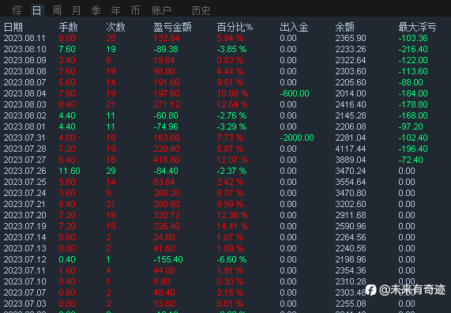Click the @未来有奇迹 watermark text

[412, 289]
